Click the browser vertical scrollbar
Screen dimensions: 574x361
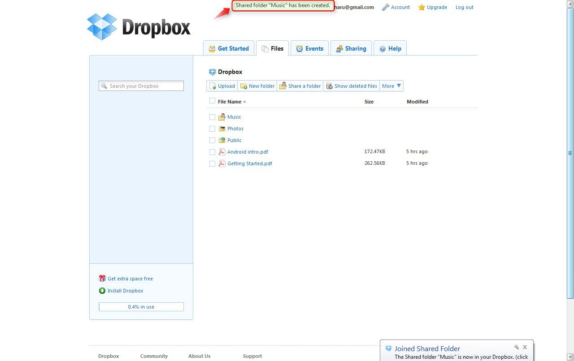[x=570, y=152]
